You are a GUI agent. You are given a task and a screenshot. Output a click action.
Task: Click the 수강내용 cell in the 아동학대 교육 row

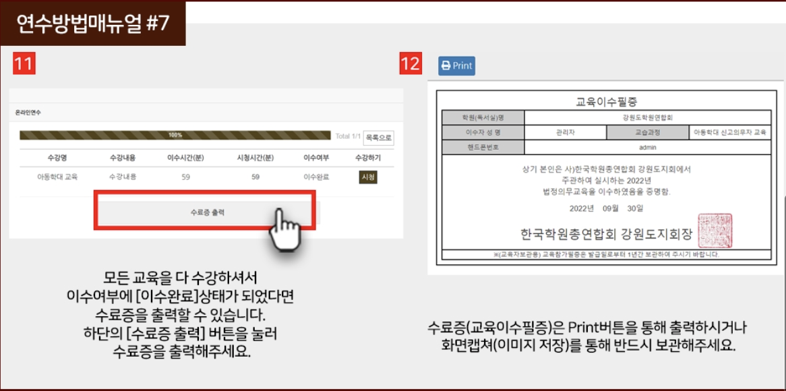click(123, 177)
